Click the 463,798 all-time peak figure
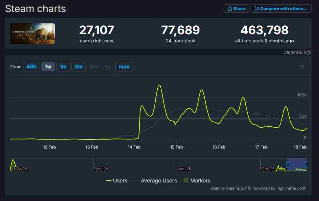 click(x=265, y=30)
